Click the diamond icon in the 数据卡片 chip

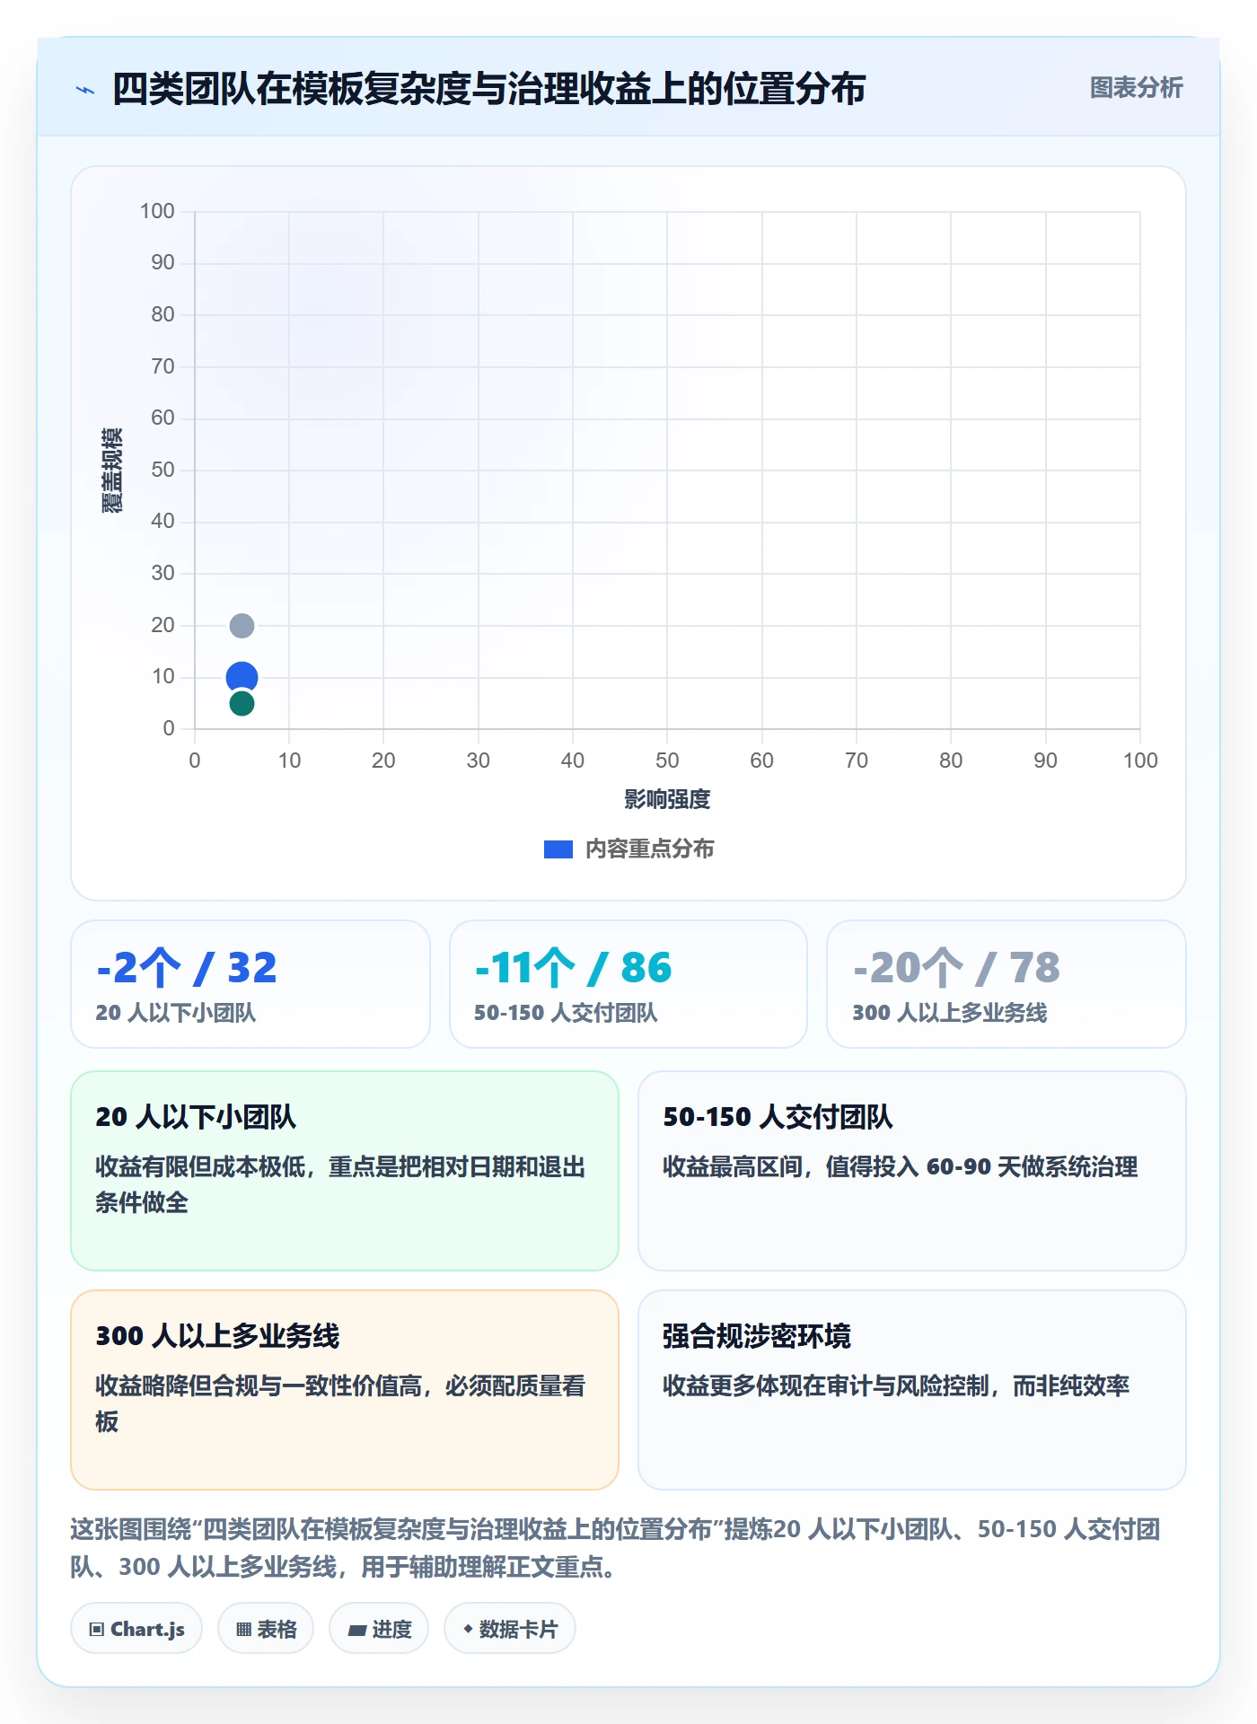click(x=468, y=1629)
